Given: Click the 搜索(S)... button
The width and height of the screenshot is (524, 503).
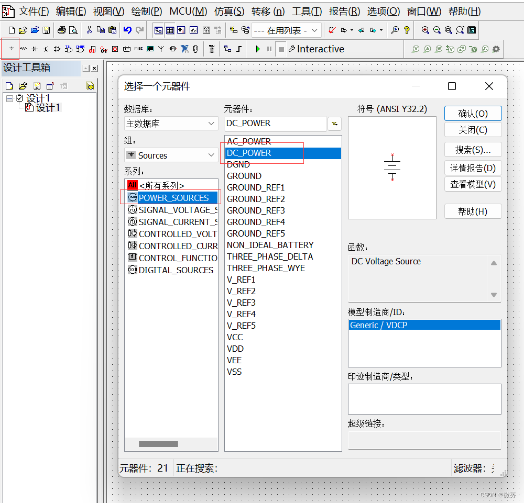Looking at the screenshot, I should tap(473, 149).
